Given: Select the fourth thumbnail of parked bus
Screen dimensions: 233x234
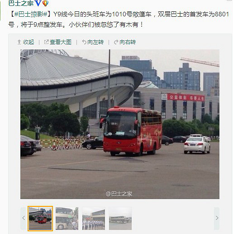Looking at the screenshot, I should tap(120, 219).
